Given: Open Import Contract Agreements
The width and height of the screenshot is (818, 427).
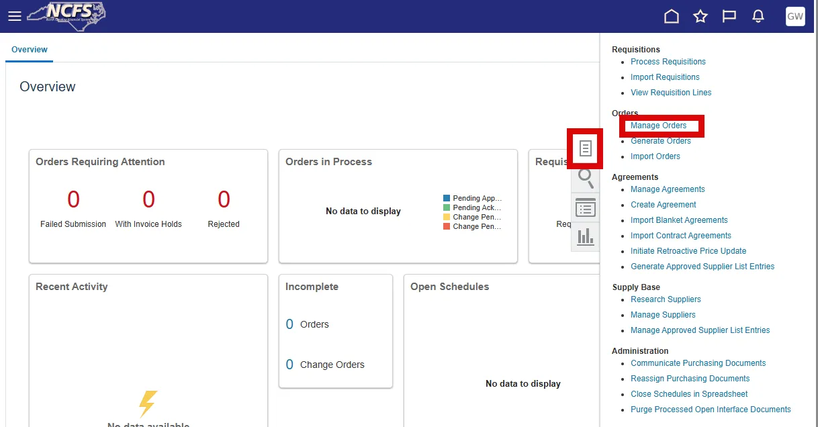Looking at the screenshot, I should click(x=681, y=236).
